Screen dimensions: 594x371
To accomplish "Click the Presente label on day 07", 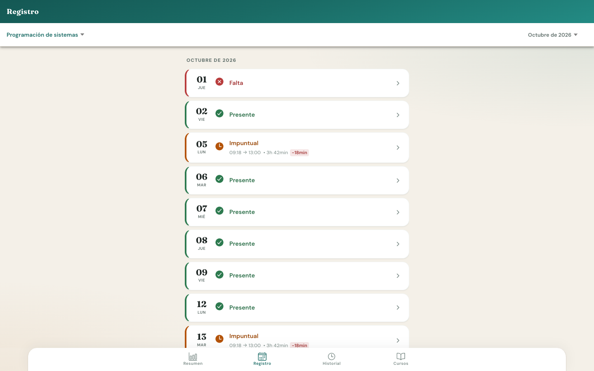I will point(242,212).
